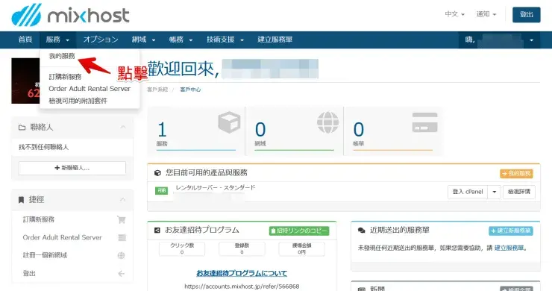The height and width of the screenshot is (291, 552).
Task: Click the chat icon beside 近期送出的服務單
Action: 361,231
